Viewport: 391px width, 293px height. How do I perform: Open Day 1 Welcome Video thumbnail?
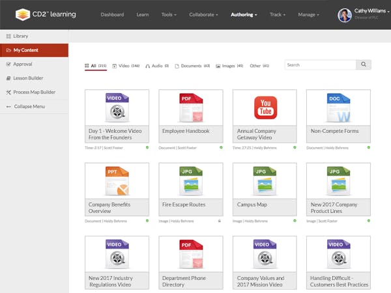coord(117,107)
